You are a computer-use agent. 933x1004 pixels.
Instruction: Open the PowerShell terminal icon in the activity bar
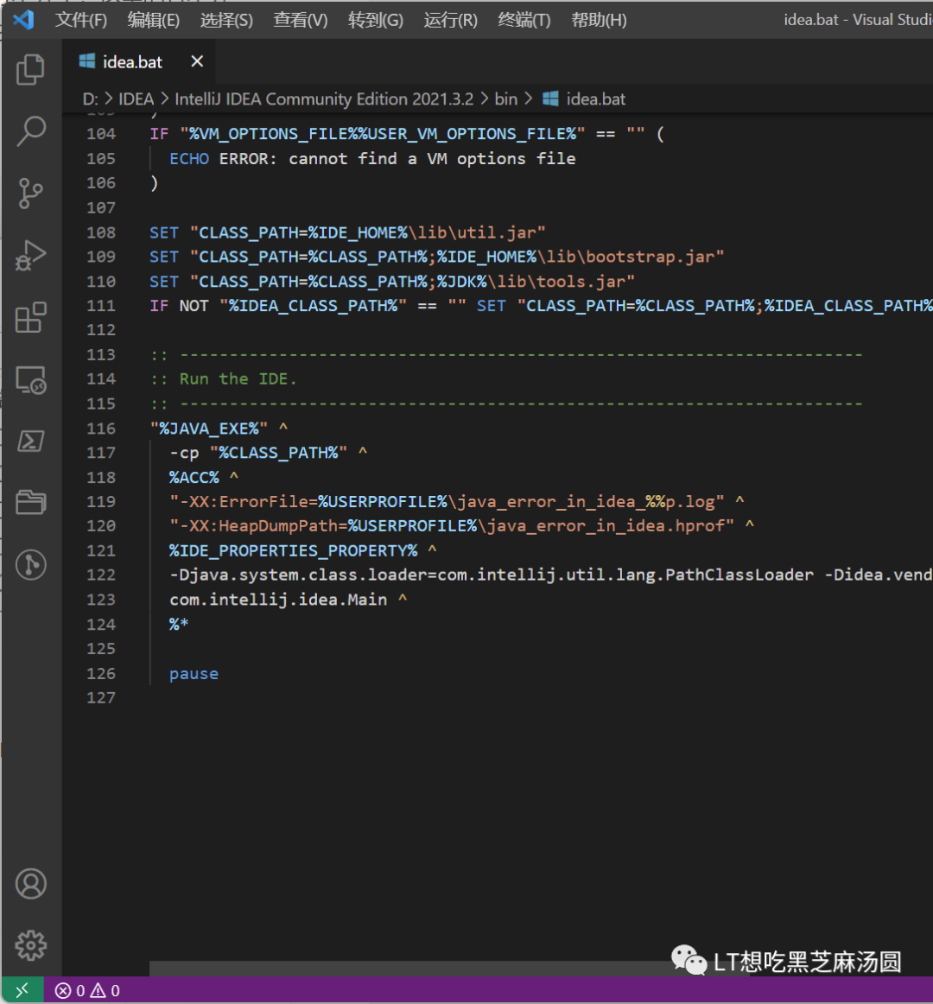(x=31, y=442)
